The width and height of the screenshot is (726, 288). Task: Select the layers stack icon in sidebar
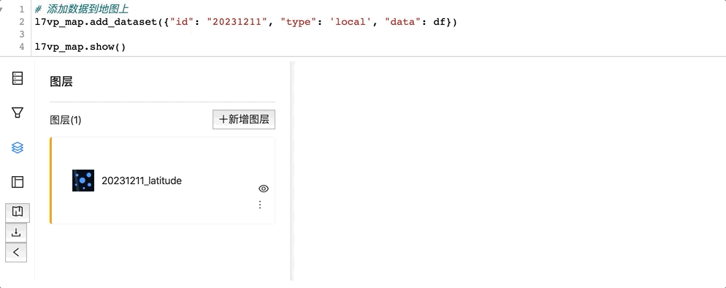point(17,148)
